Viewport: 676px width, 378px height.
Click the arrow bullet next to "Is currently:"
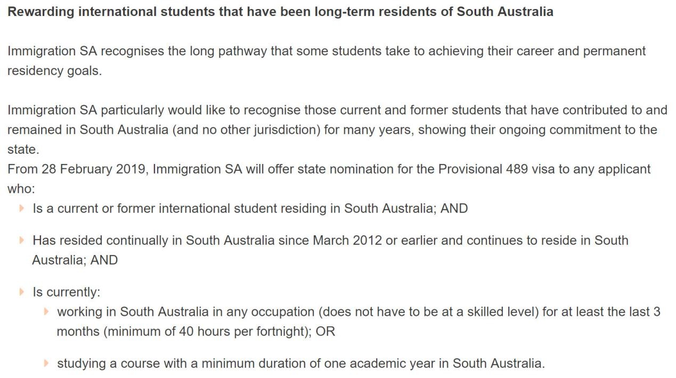click(22, 292)
